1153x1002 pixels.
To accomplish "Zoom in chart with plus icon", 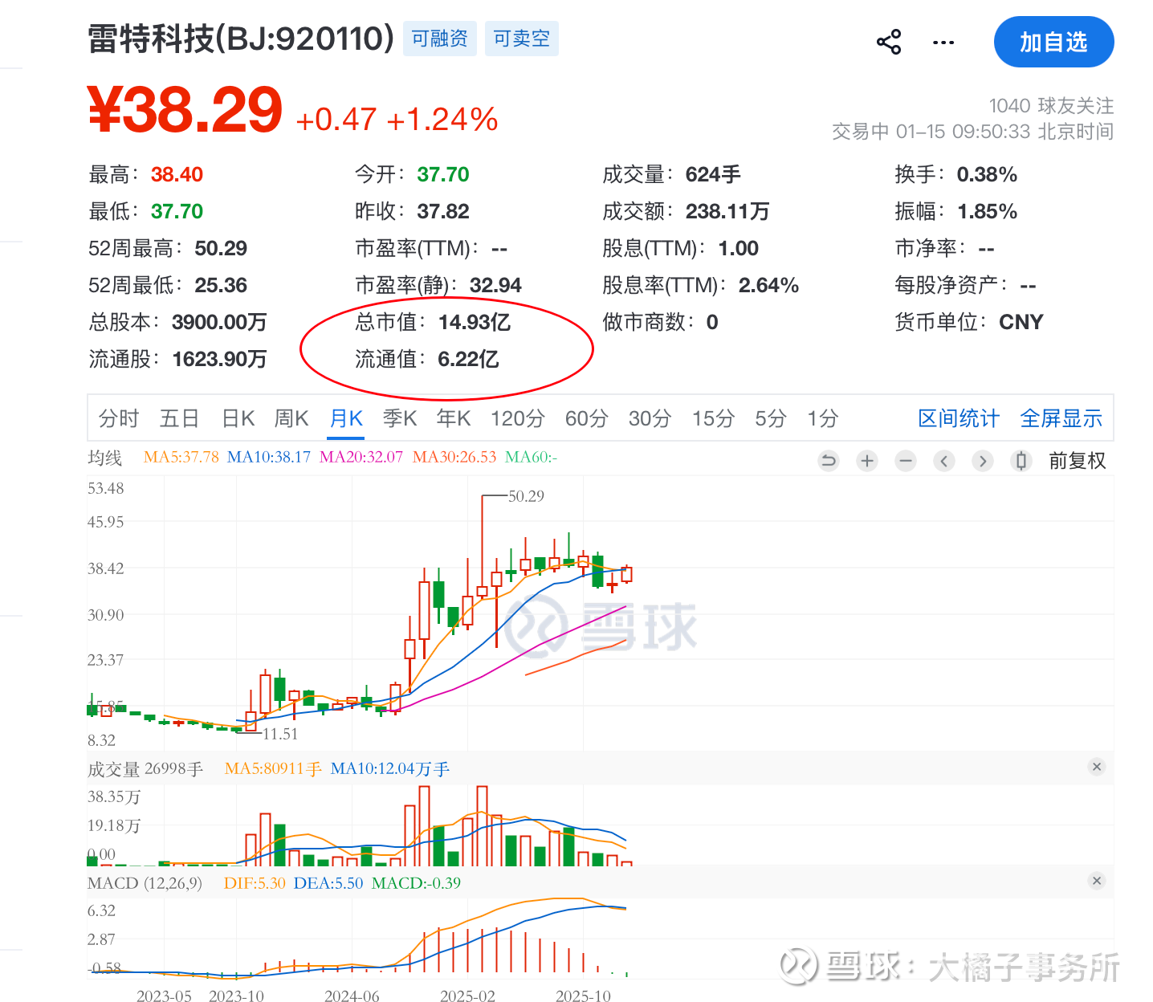I will click(867, 461).
